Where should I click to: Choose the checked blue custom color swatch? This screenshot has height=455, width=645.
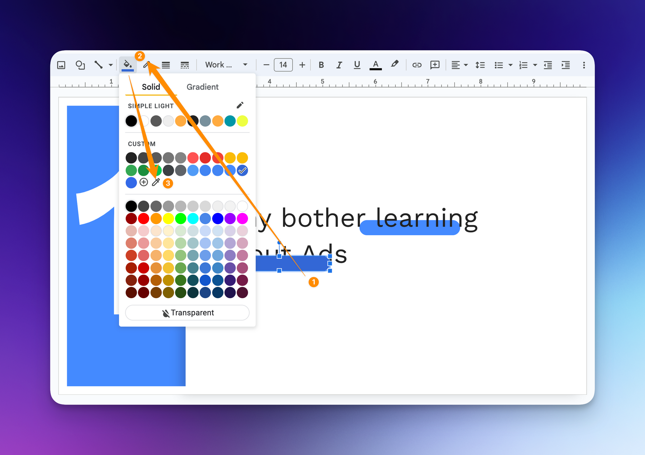pyautogui.click(x=242, y=170)
